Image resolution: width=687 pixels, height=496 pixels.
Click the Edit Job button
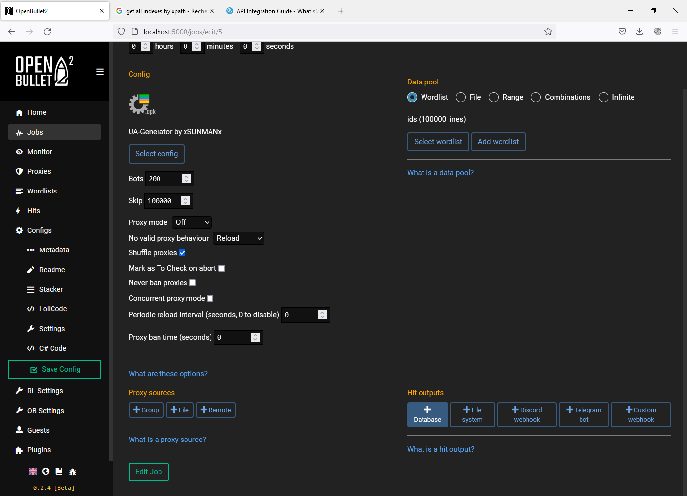click(x=148, y=471)
